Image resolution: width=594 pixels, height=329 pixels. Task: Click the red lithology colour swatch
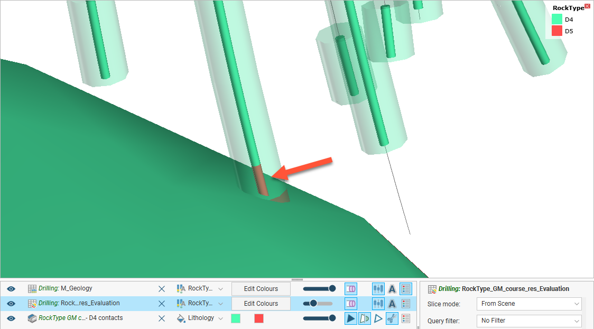point(258,318)
